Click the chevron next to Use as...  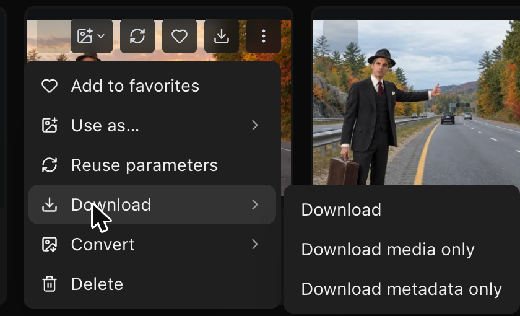254,125
